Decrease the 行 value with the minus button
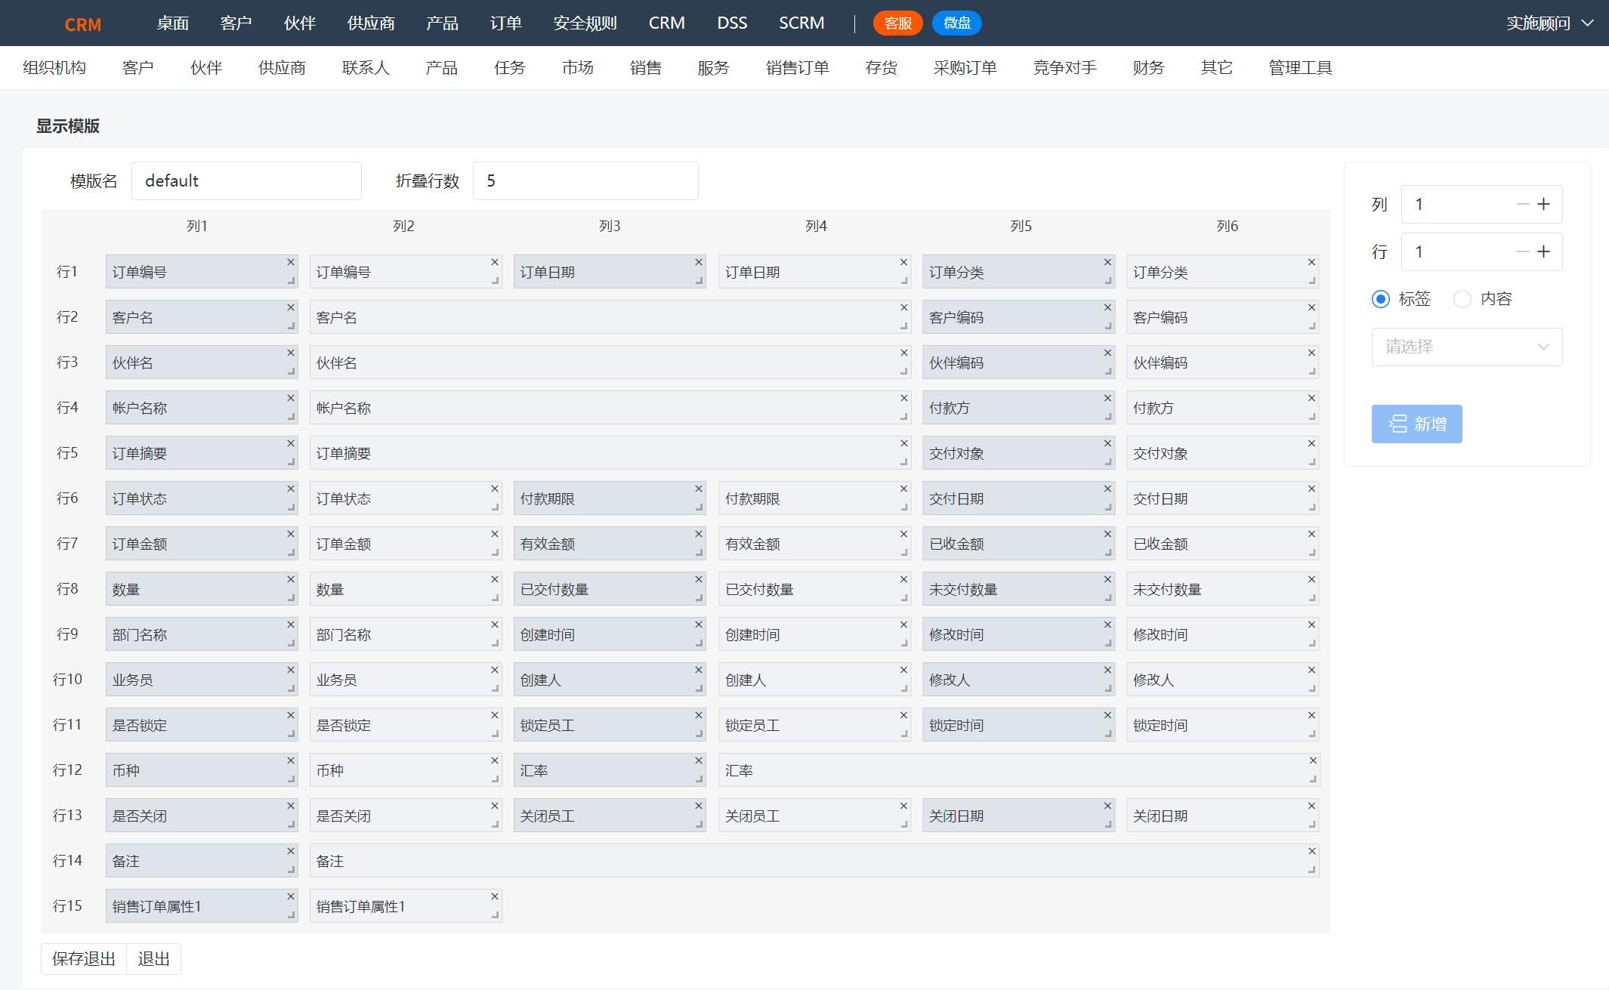The image size is (1609, 990). click(1522, 252)
